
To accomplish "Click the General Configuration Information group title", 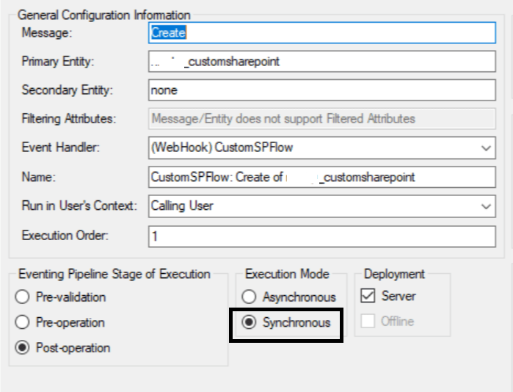I will pos(103,15).
